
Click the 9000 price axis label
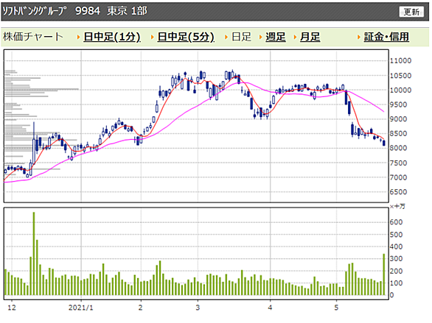coord(398,119)
